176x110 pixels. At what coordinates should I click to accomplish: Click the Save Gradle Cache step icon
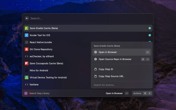click(x=26, y=28)
